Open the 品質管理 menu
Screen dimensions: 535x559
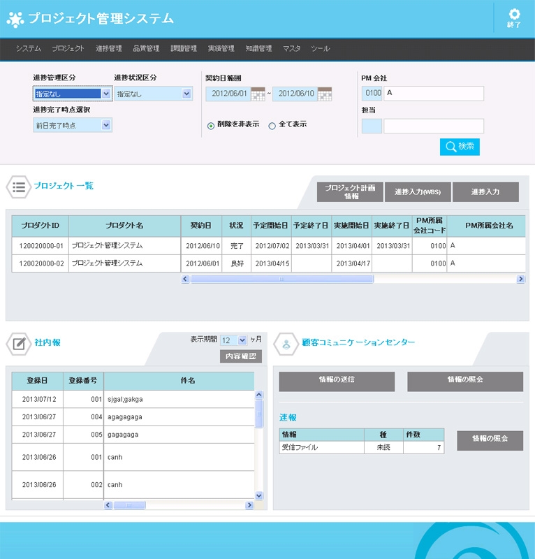tap(146, 48)
